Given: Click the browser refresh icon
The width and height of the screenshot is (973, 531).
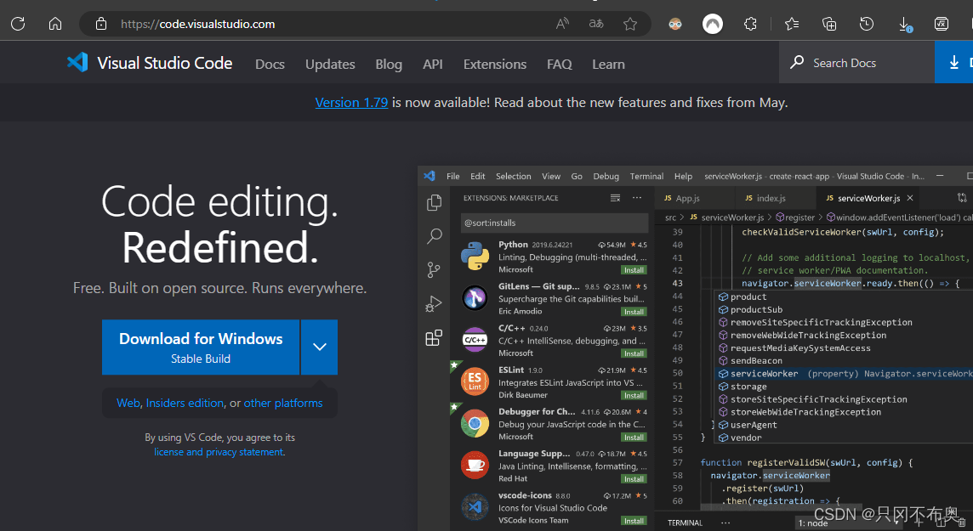Looking at the screenshot, I should (18, 24).
